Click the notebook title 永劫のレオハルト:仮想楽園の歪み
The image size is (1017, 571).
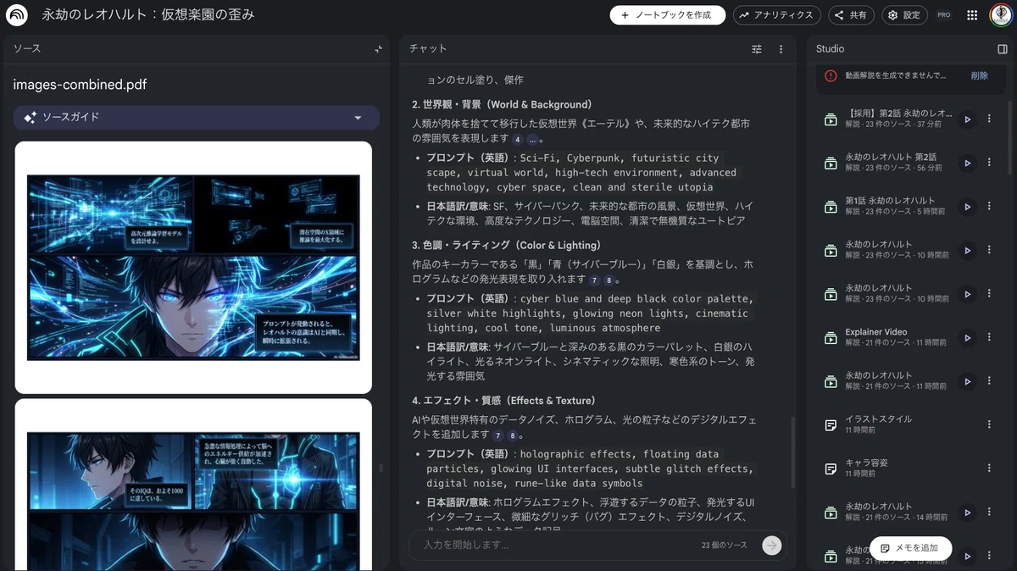pyautogui.click(x=148, y=15)
